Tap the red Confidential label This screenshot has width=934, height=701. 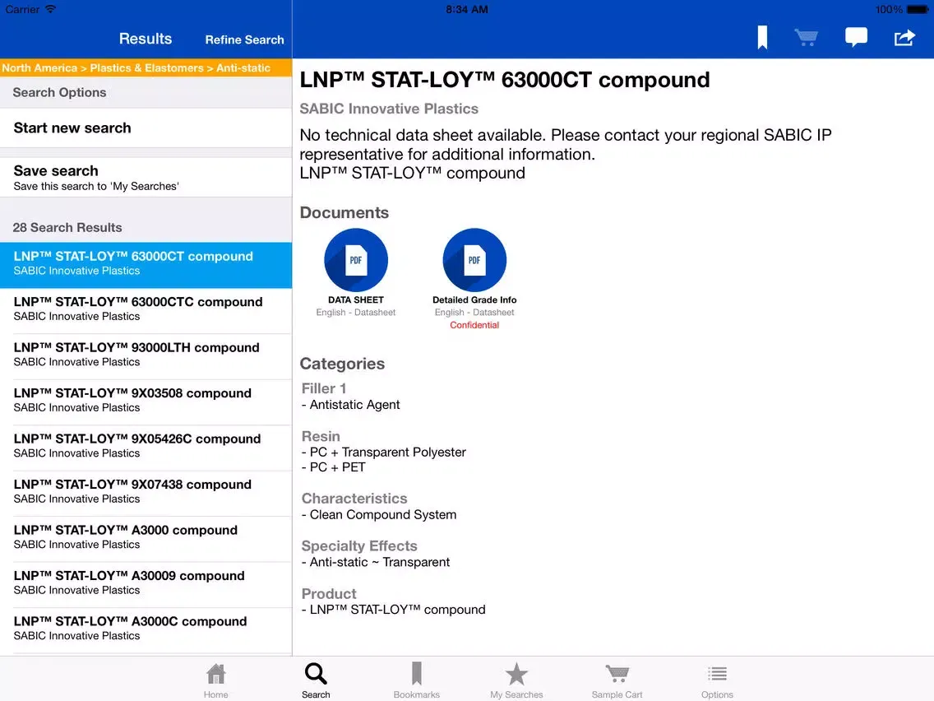pyautogui.click(x=474, y=325)
